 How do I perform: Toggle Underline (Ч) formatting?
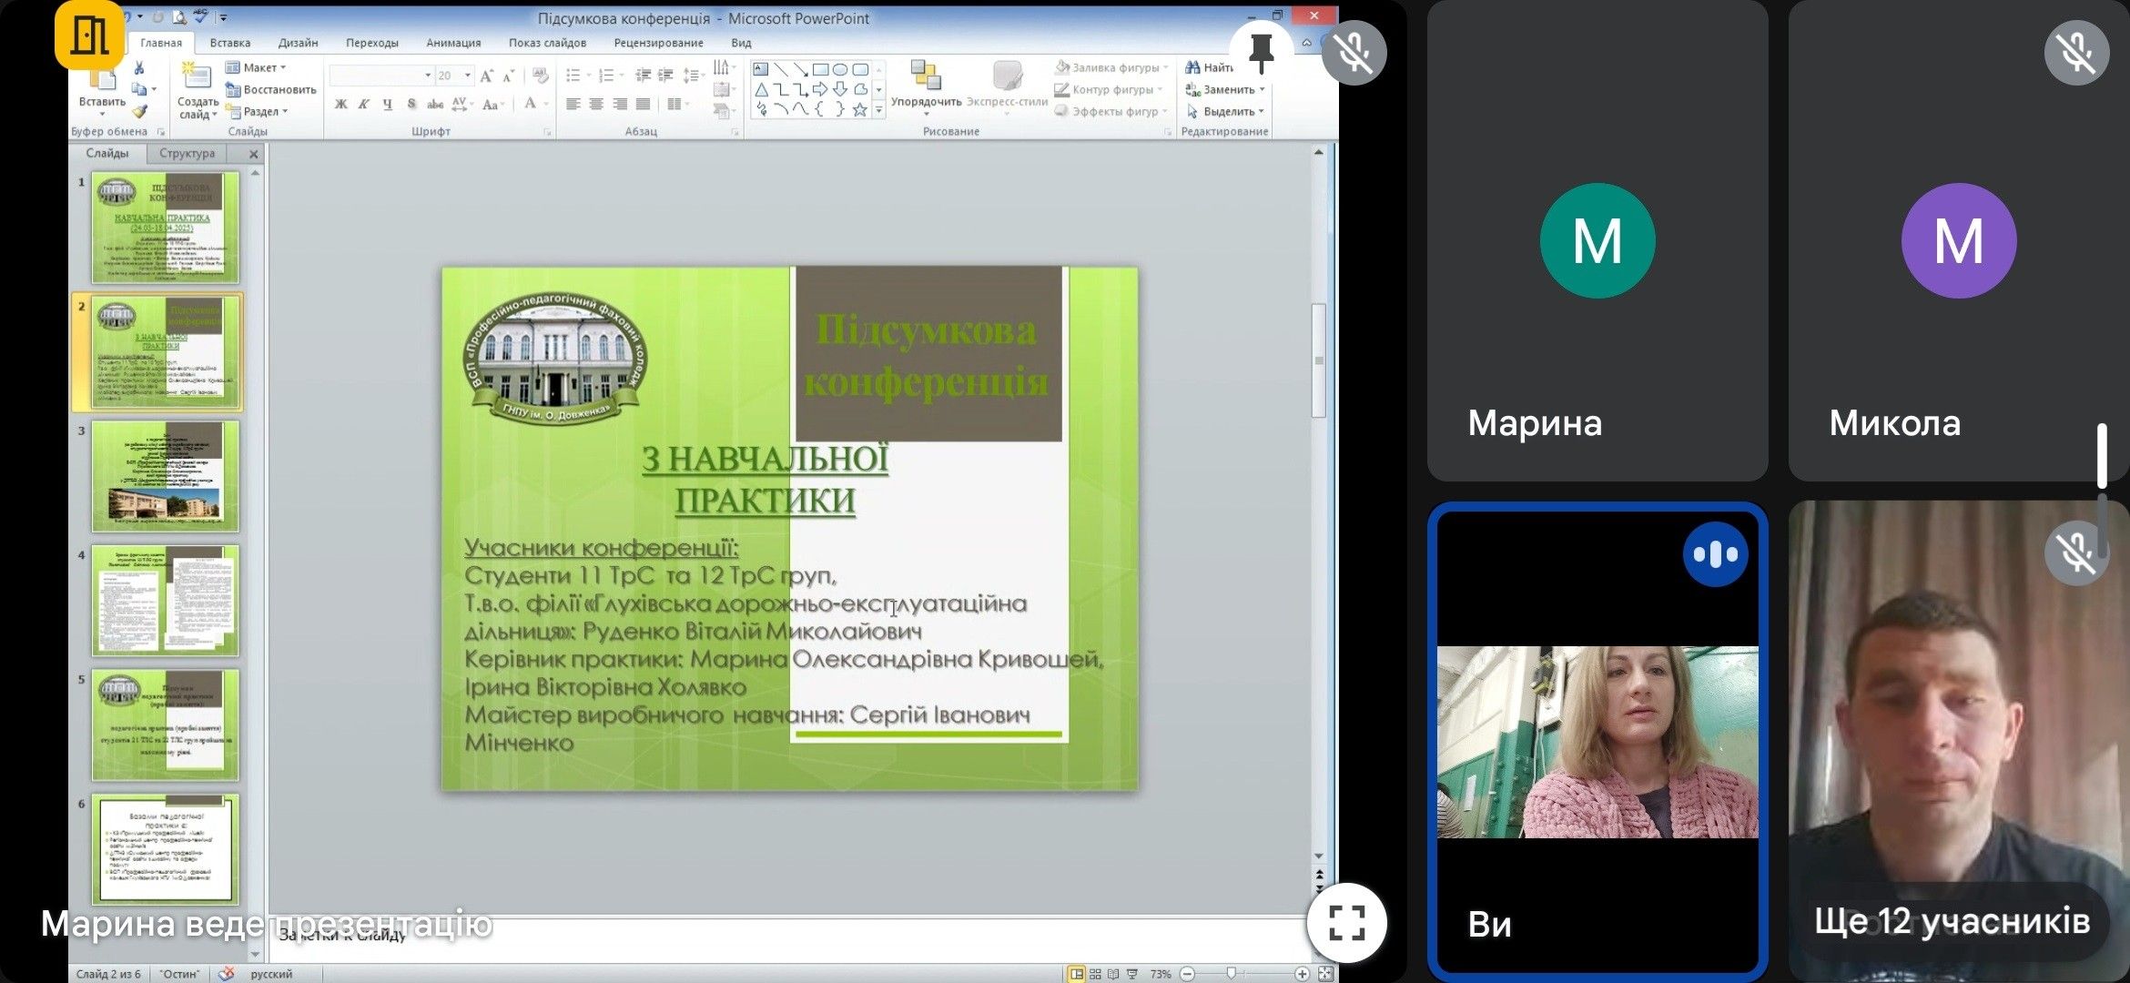(388, 104)
